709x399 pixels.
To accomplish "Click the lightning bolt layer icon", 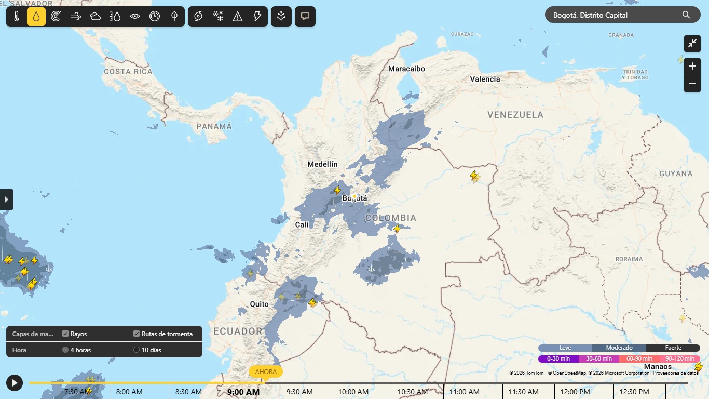I will (257, 17).
